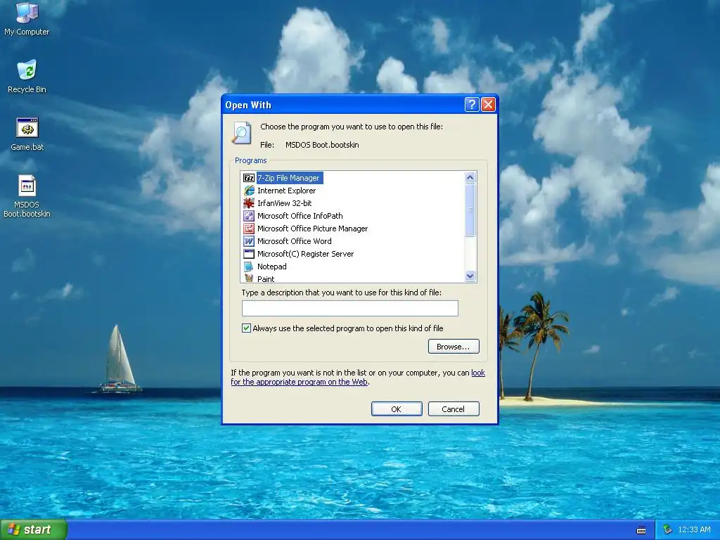Close the Open With dialog

point(488,105)
